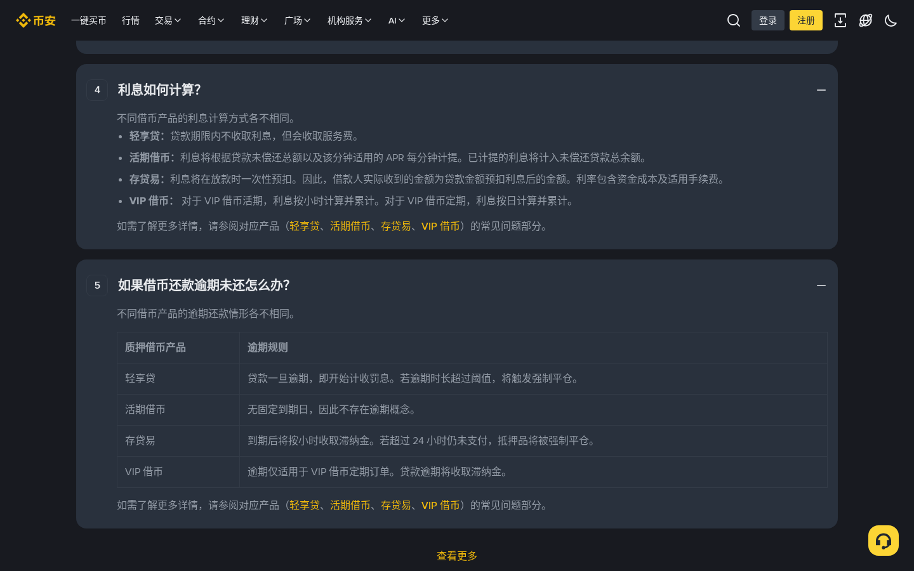914x571 pixels.
Task: Open VIP 借币 link in question 4
Action: pyautogui.click(x=440, y=226)
